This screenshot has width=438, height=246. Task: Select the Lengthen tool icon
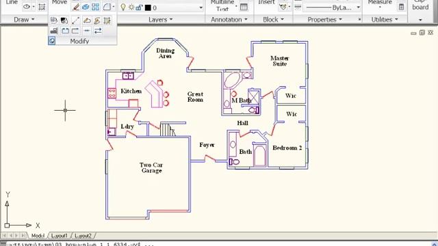[75, 20]
